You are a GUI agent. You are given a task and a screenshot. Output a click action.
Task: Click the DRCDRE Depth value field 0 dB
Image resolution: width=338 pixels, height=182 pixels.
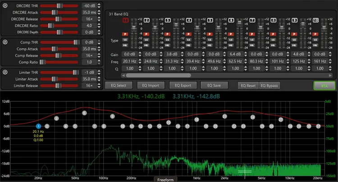(89, 32)
